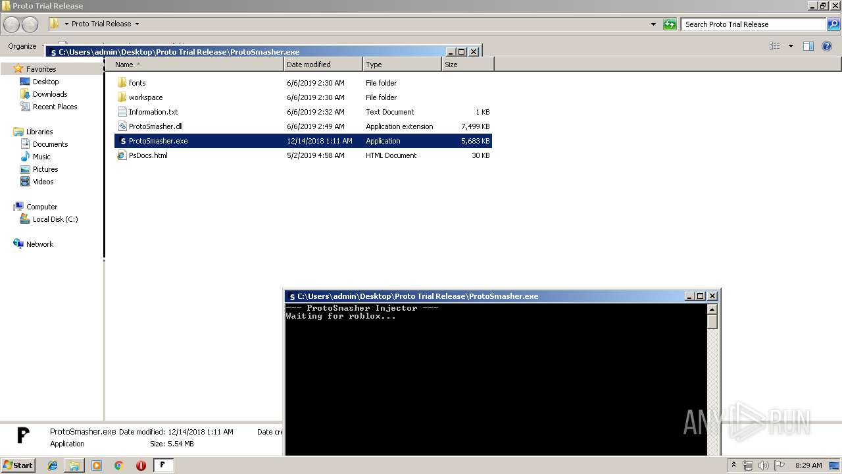Click the ProtoSmasher.exe application icon

(122, 141)
